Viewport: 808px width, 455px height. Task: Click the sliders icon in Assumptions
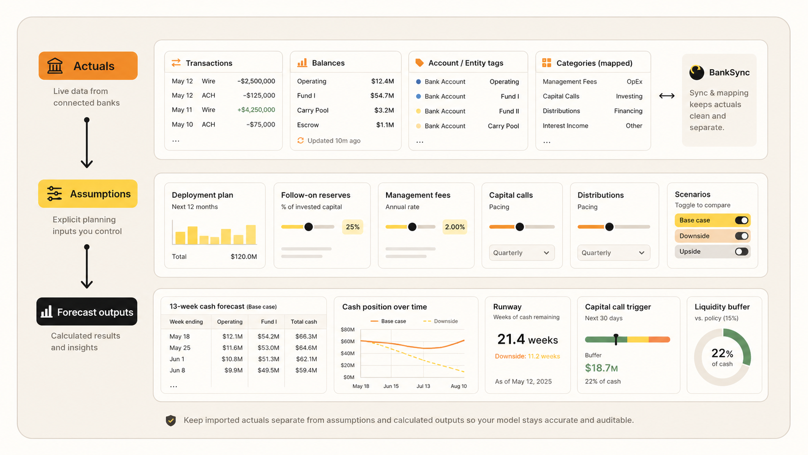54,194
